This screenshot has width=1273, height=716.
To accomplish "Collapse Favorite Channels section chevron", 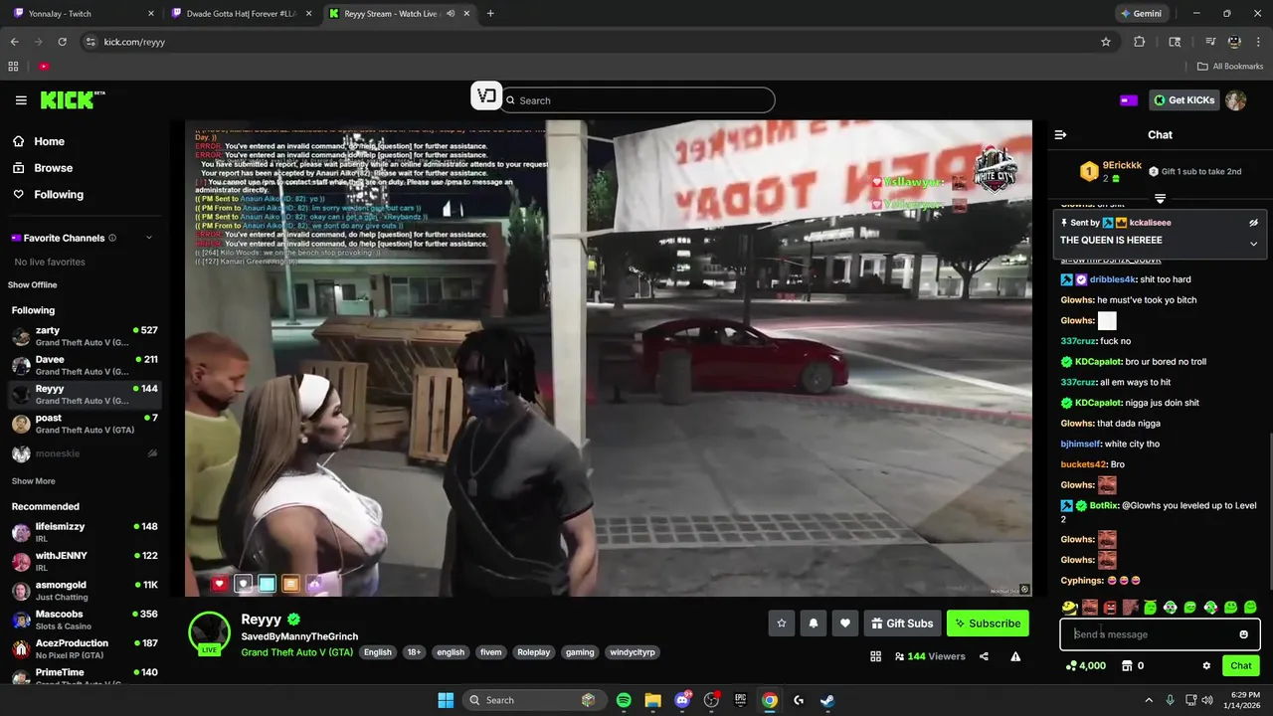I will [x=149, y=238].
